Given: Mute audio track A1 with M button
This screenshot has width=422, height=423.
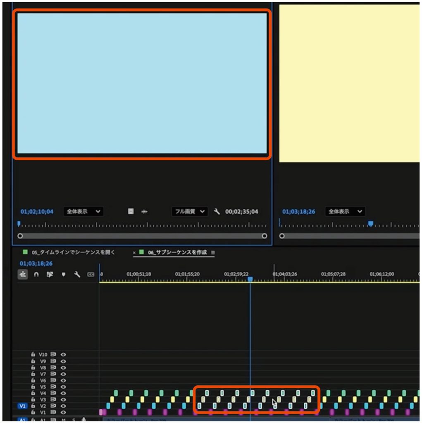Looking at the screenshot, I should point(64,420).
